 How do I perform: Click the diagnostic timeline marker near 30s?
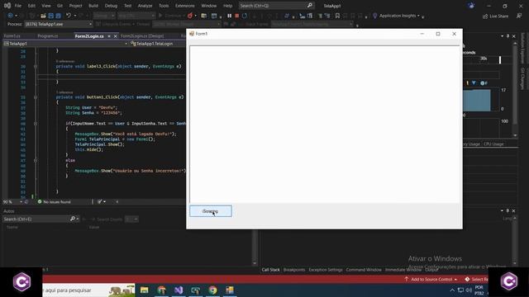pyautogui.click(x=500, y=59)
